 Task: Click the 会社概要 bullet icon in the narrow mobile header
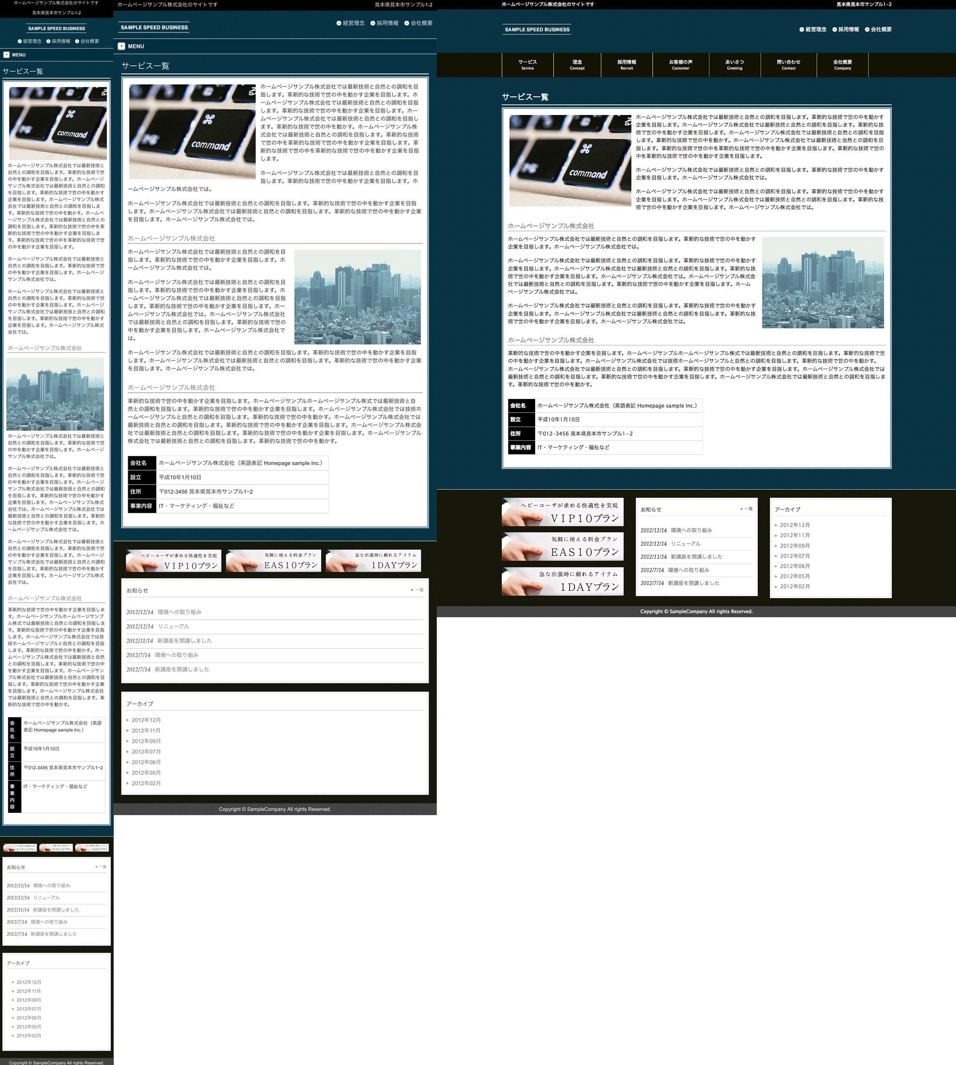click(x=77, y=41)
